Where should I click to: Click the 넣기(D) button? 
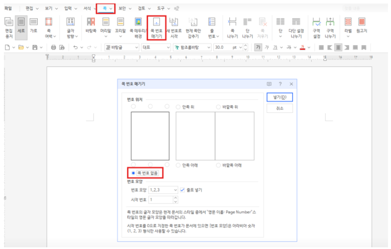click(x=280, y=97)
